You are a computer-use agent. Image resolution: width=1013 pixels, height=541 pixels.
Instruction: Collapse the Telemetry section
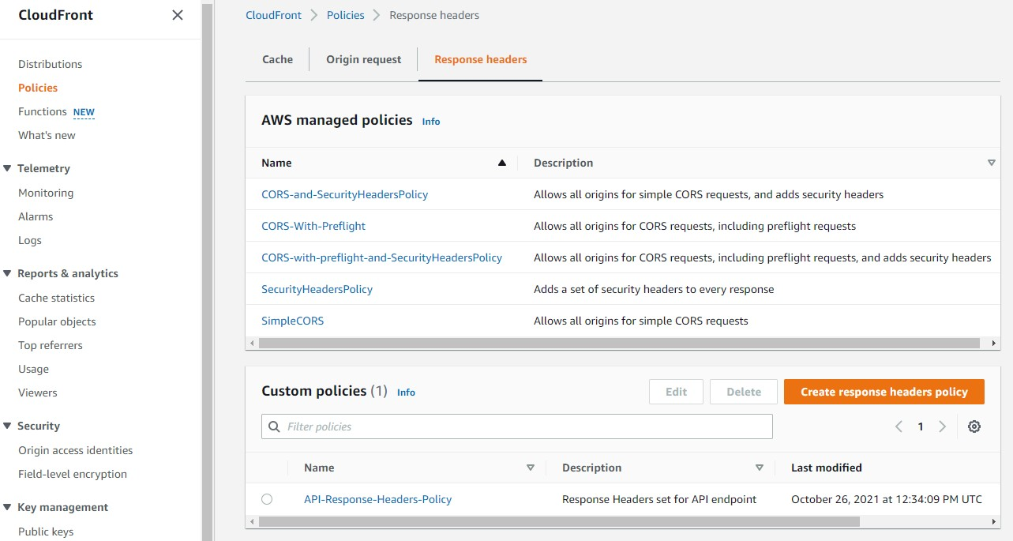point(7,168)
